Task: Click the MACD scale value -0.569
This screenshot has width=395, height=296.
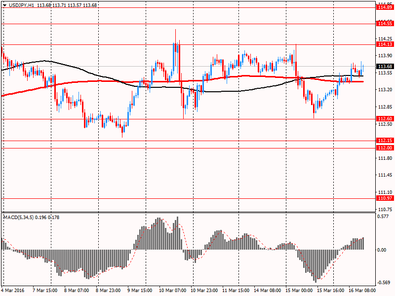Action: [x=384, y=283]
